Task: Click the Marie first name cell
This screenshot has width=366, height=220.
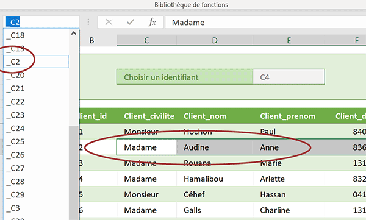Action: 289,163
